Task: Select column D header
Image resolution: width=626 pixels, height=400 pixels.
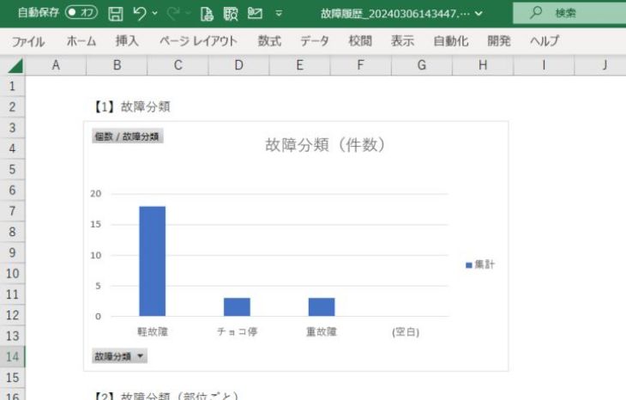Action: tap(238, 64)
